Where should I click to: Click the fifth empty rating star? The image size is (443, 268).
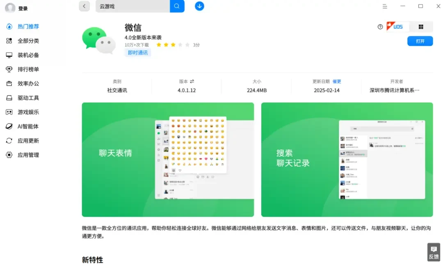pyautogui.click(x=187, y=45)
